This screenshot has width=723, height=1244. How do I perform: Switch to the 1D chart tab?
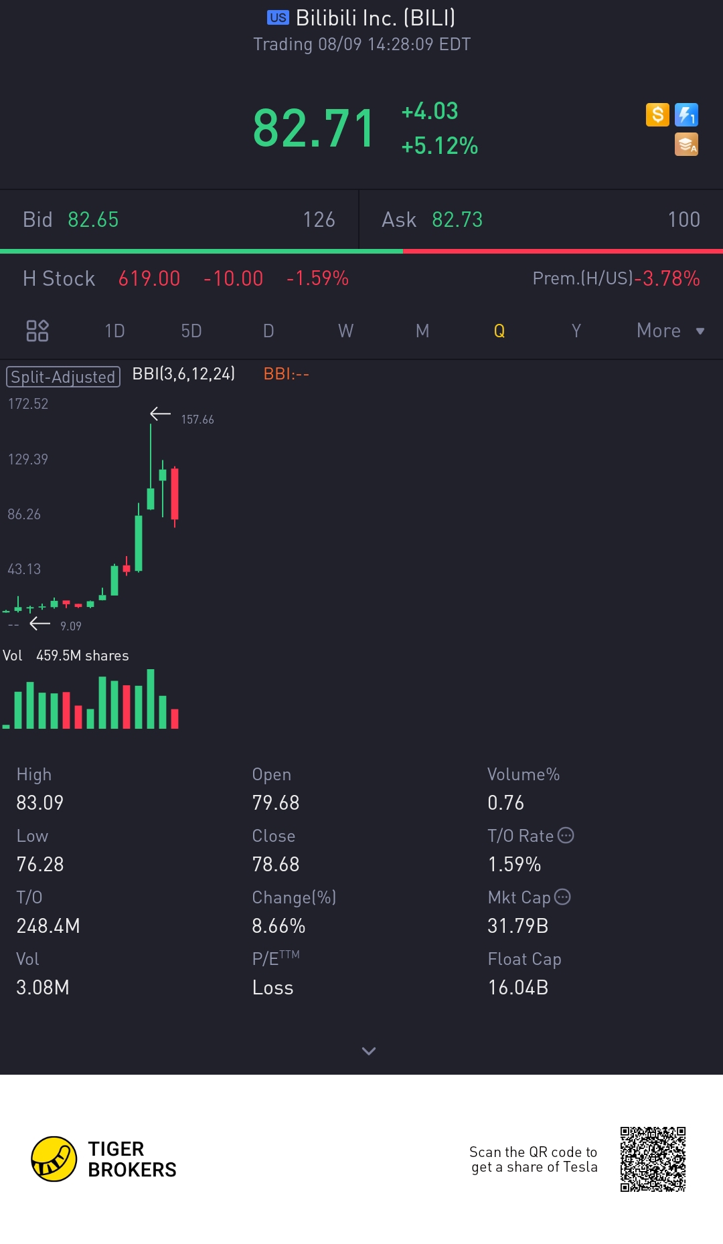click(x=114, y=331)
